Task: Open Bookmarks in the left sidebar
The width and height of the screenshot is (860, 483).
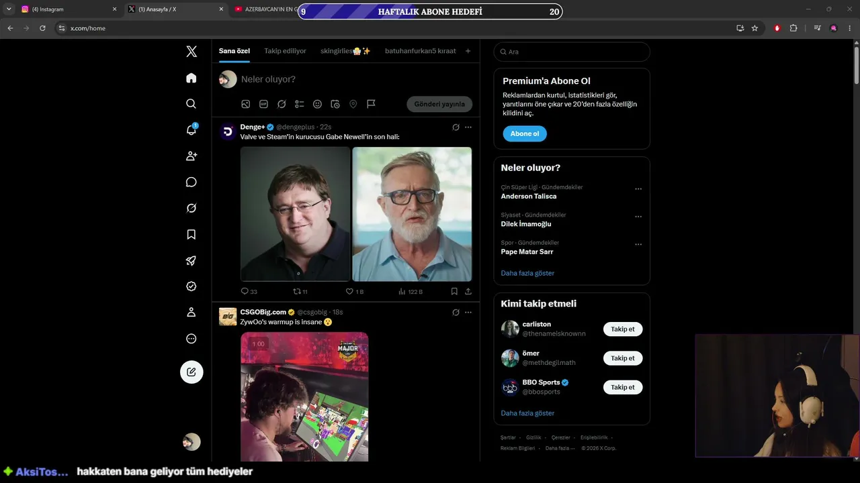Action: click(191, 234)
